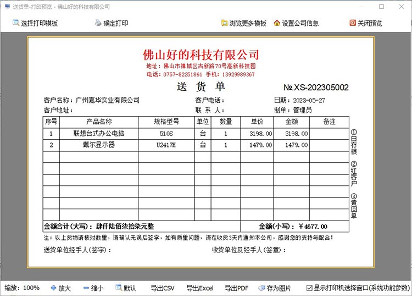Click the blue plus icon for 放大

tap(53, 288)
